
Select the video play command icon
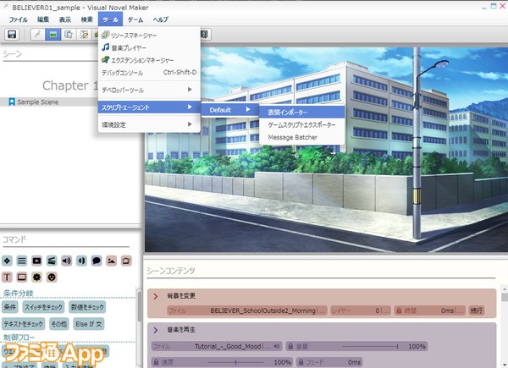[37, 261]
